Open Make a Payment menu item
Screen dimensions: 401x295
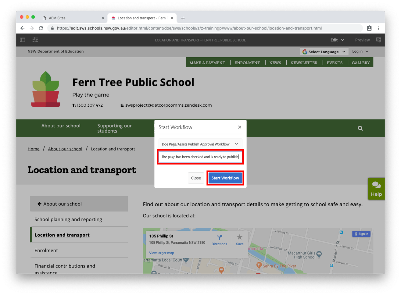click(207, 63)
